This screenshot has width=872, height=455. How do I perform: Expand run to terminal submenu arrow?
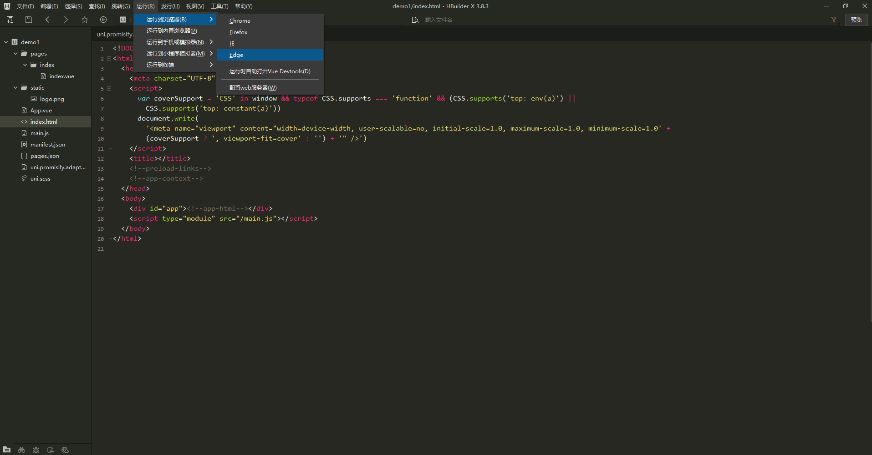(x=211, y=65)
